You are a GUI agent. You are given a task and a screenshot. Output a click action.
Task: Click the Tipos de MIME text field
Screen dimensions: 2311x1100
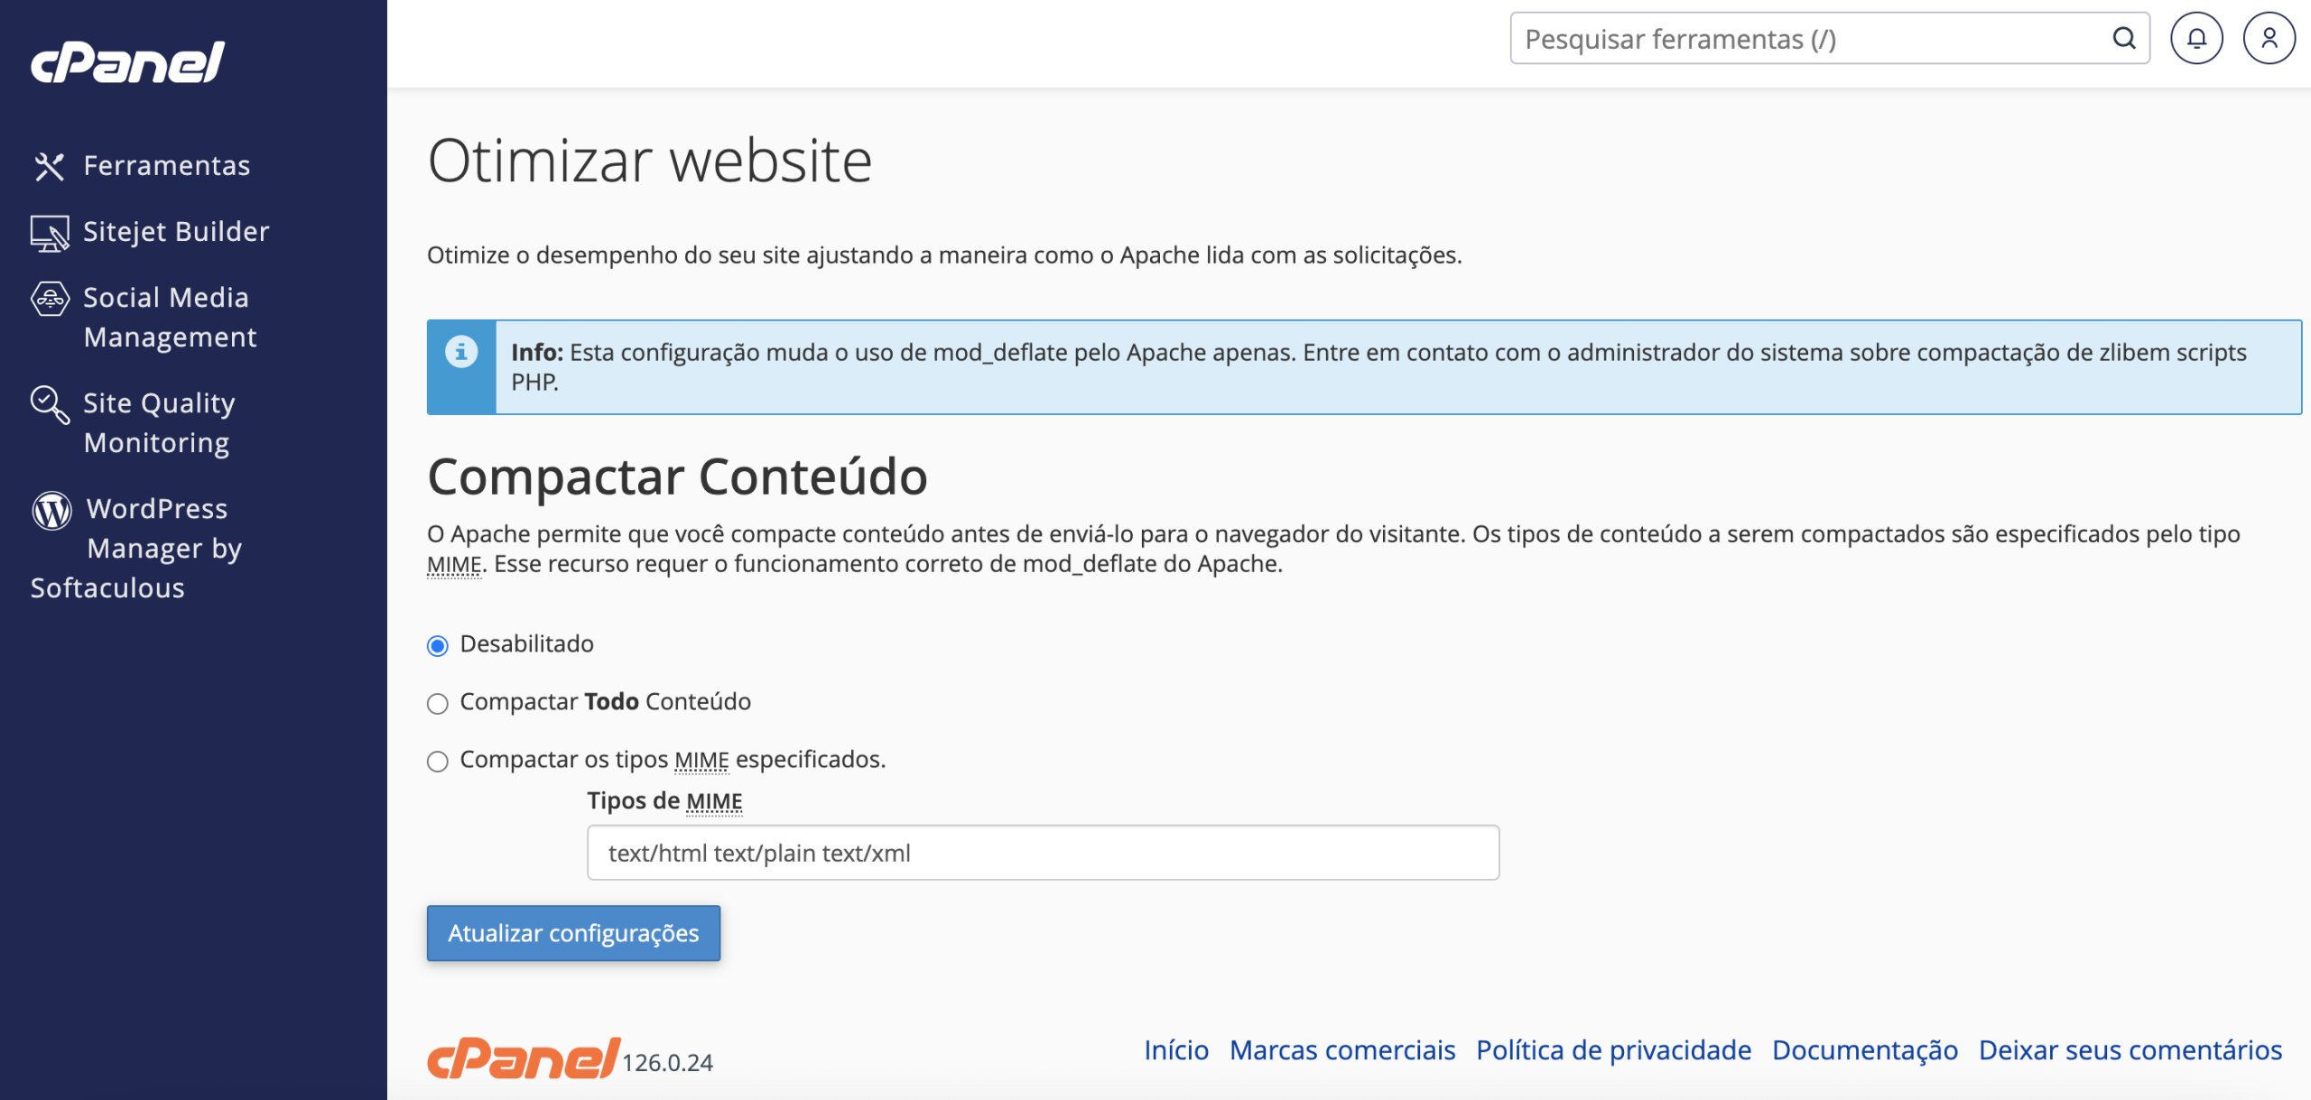click(x=1043, y=853)
